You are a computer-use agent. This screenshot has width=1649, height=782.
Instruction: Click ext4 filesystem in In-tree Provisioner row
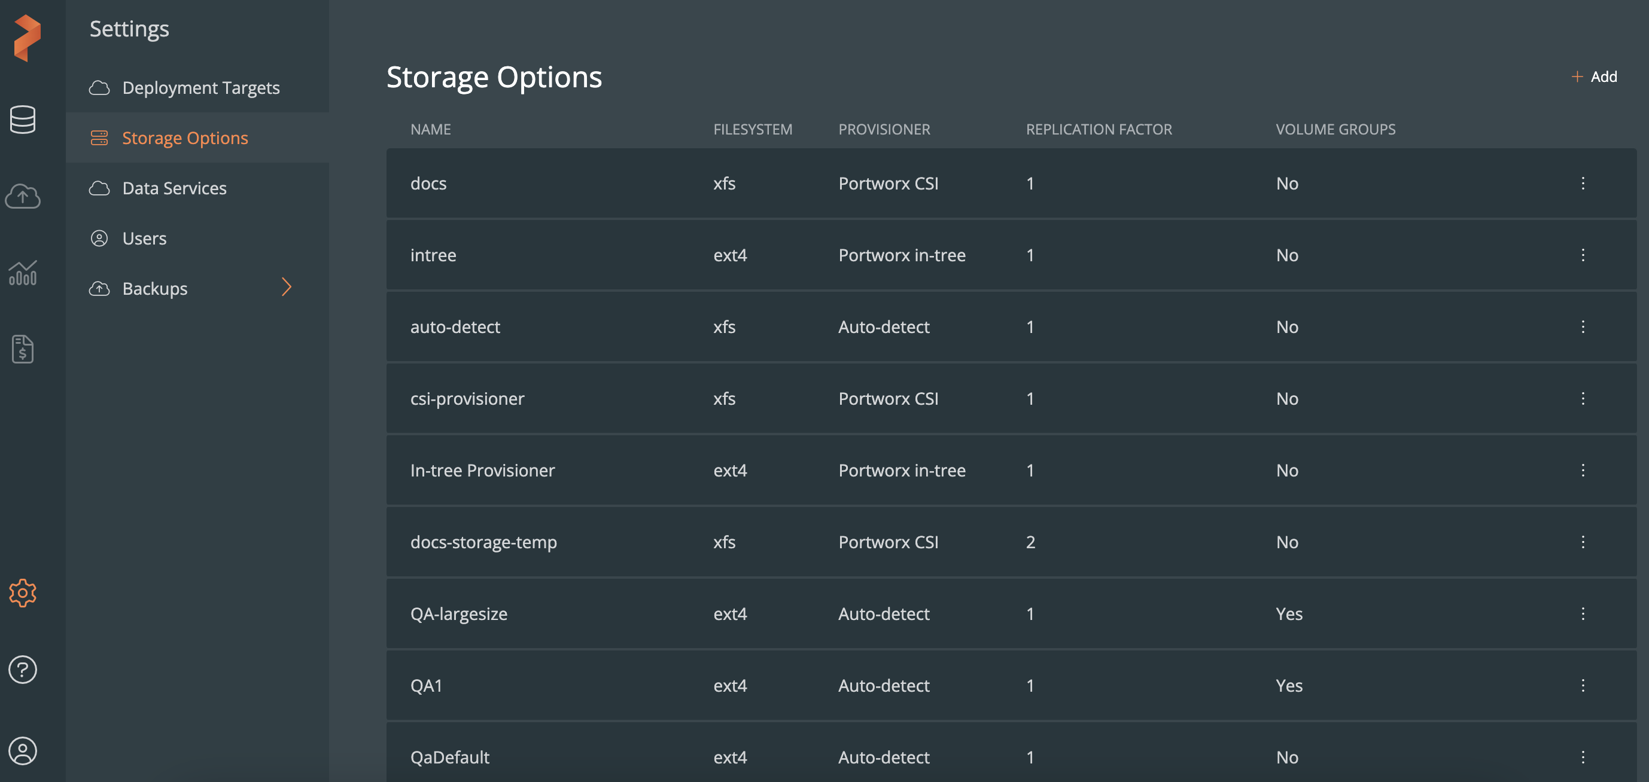pyautogui.click(x=731, y=470)
